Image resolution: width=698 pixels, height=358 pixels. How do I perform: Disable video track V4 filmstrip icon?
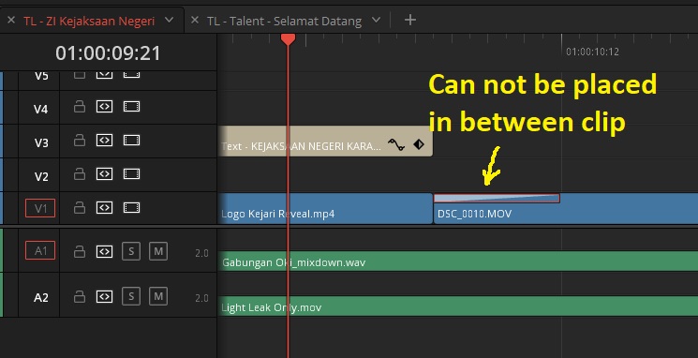click(131, 107)
